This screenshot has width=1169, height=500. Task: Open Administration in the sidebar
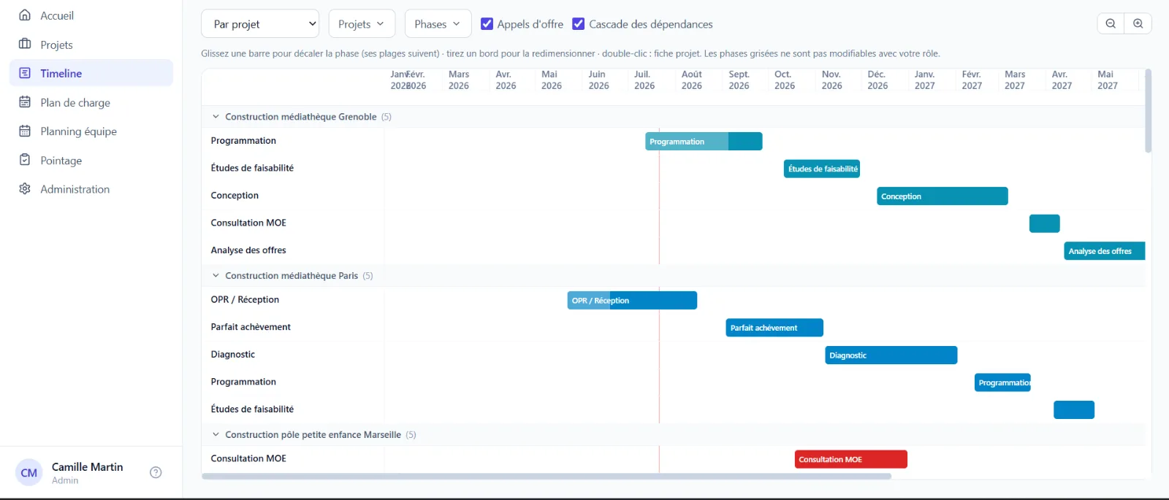pos(91,189)
